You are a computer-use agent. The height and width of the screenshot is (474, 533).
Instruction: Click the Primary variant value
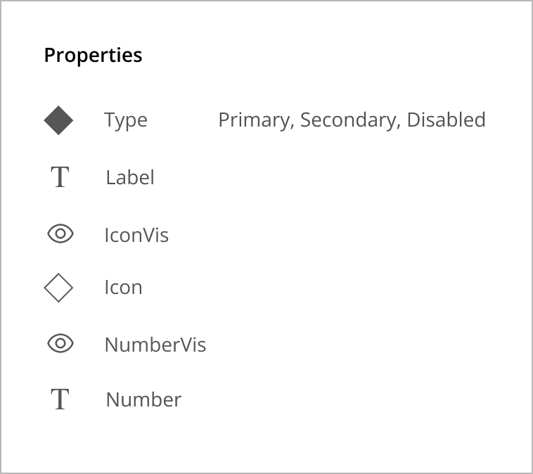pyautogui.click(x=255, y=120)
